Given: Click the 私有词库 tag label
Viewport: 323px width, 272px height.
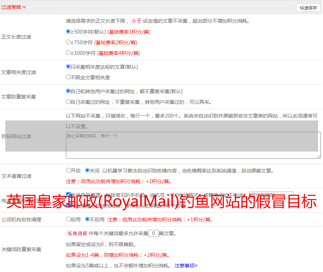Looking at the screenshot, I should 78,233.
